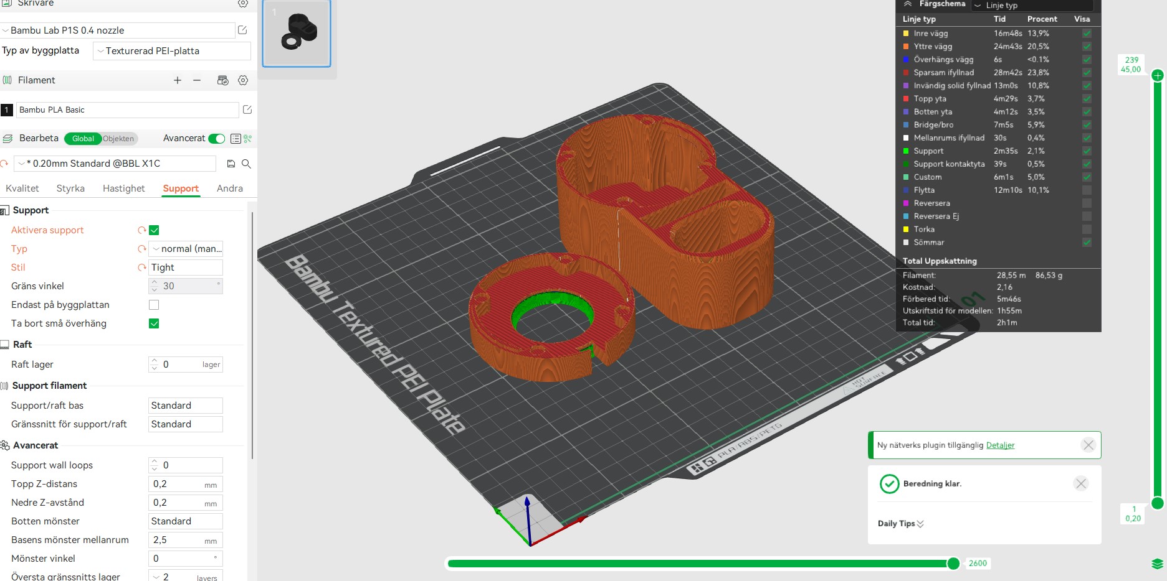
Task: Toggle the Avancerat switch off
Action: [217, 139]
